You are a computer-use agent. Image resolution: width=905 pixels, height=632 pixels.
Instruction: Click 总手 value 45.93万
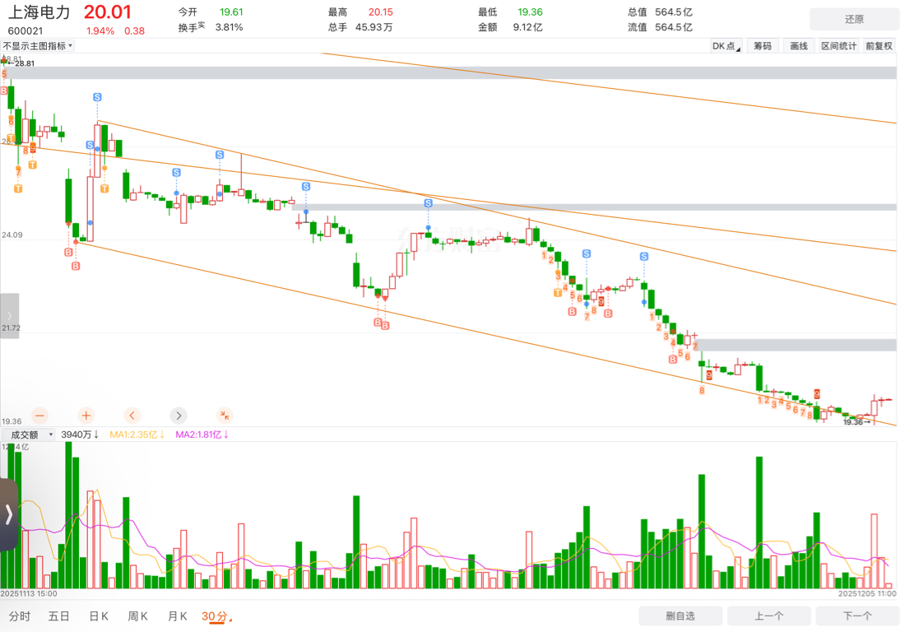[374, 27]
